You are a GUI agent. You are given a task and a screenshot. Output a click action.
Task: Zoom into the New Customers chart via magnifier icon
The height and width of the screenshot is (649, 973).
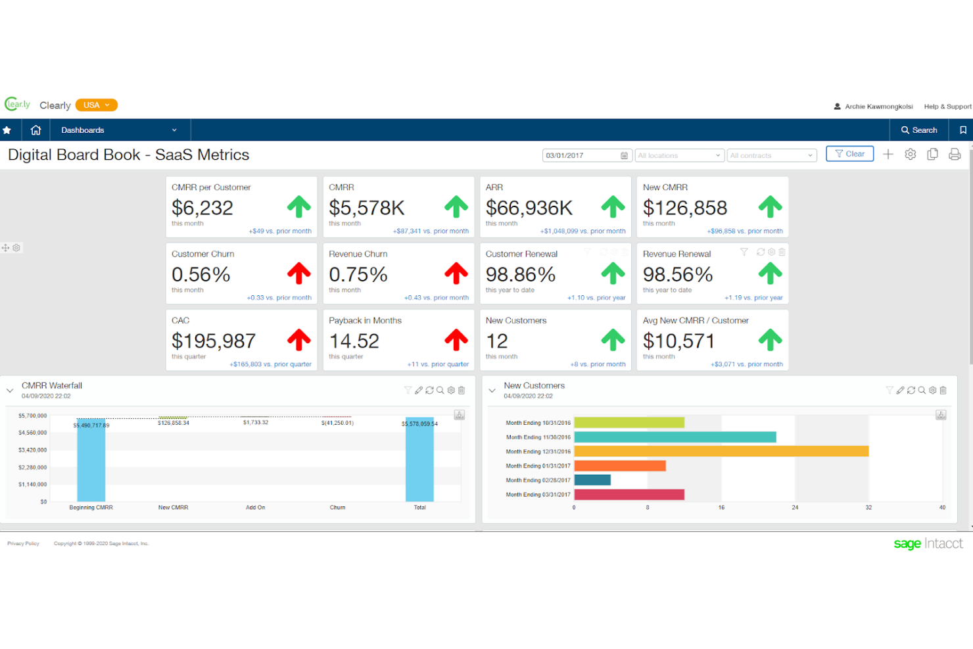pos(922,390)
